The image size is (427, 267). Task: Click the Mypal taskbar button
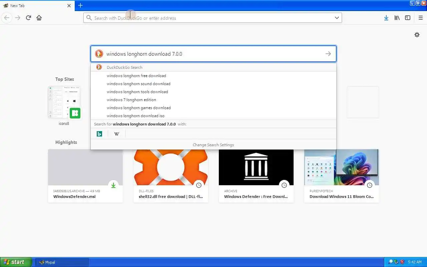[62, 262]
